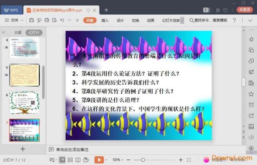Click the star favorites icon in the right sidebar
The height and width of the screenshot is (165, 257).
(x=251, y=94)
